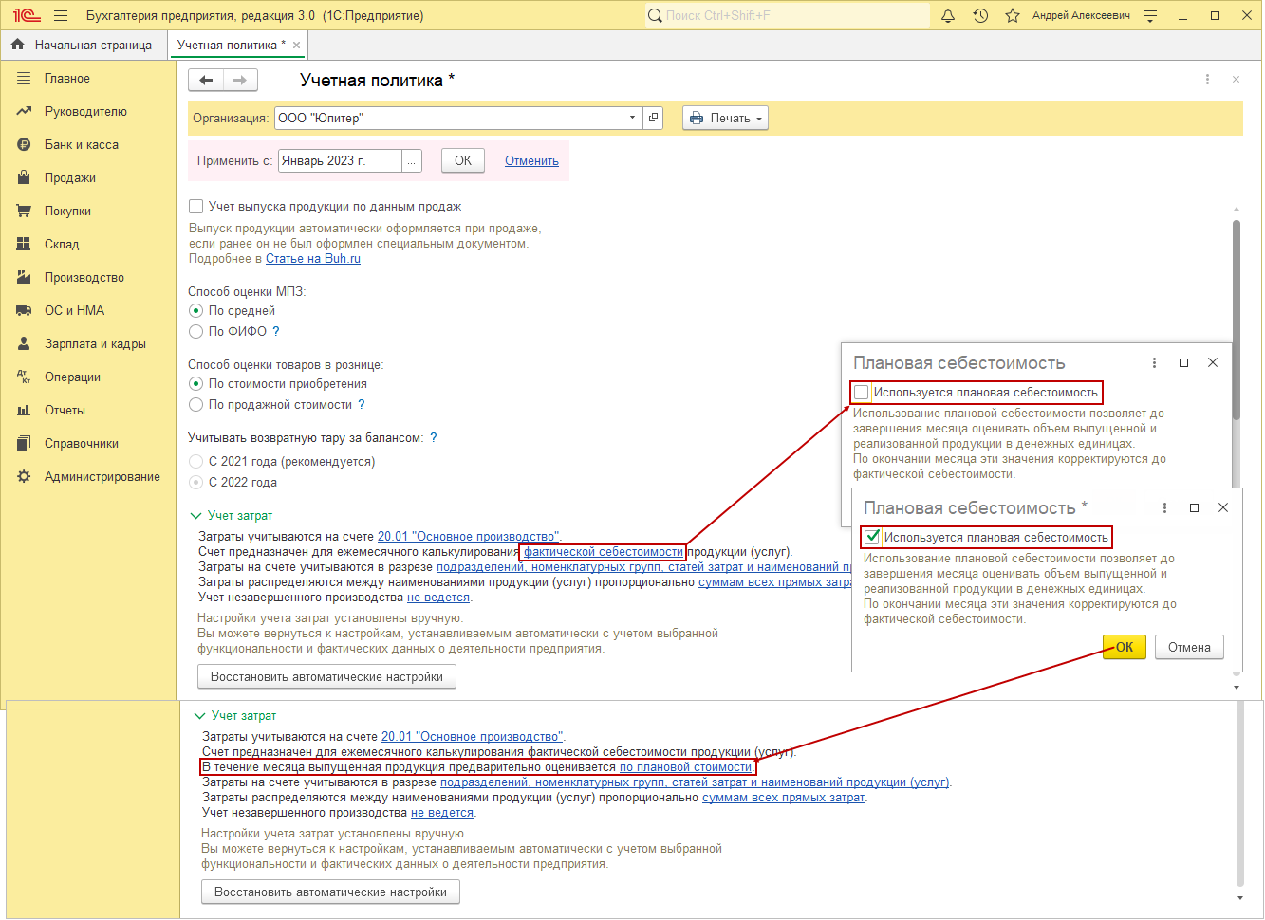Viewport: 1265px width, 920px height.
Task: Uncheck Используется плановая себестоимость checkbox
Action: pos(872,537)
